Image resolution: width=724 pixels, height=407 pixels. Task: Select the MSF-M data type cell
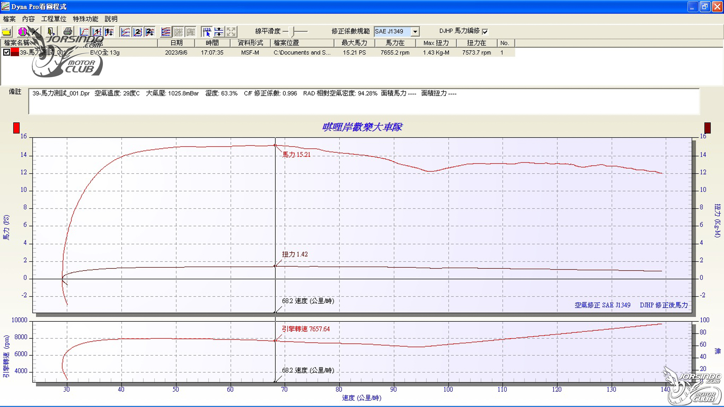pos(250,52)
